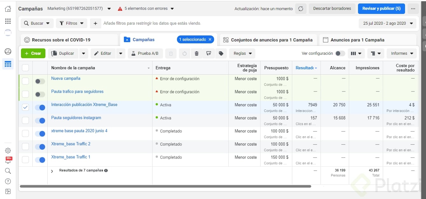
Task: Click the search magnifier in sidebar
Action: click(x=8, y=171)
